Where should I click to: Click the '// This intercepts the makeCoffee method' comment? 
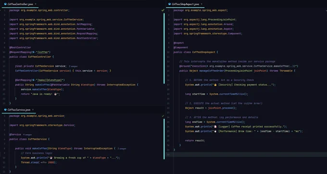pos(227,62)
